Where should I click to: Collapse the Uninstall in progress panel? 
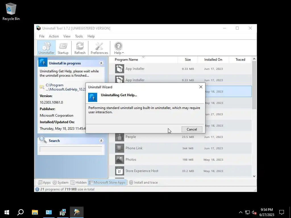click(x=101, y=63)
